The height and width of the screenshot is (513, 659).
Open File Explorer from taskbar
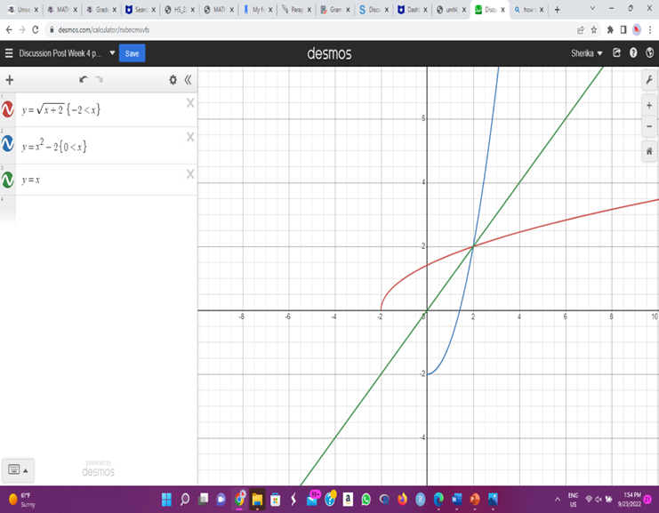pos(257,499)
